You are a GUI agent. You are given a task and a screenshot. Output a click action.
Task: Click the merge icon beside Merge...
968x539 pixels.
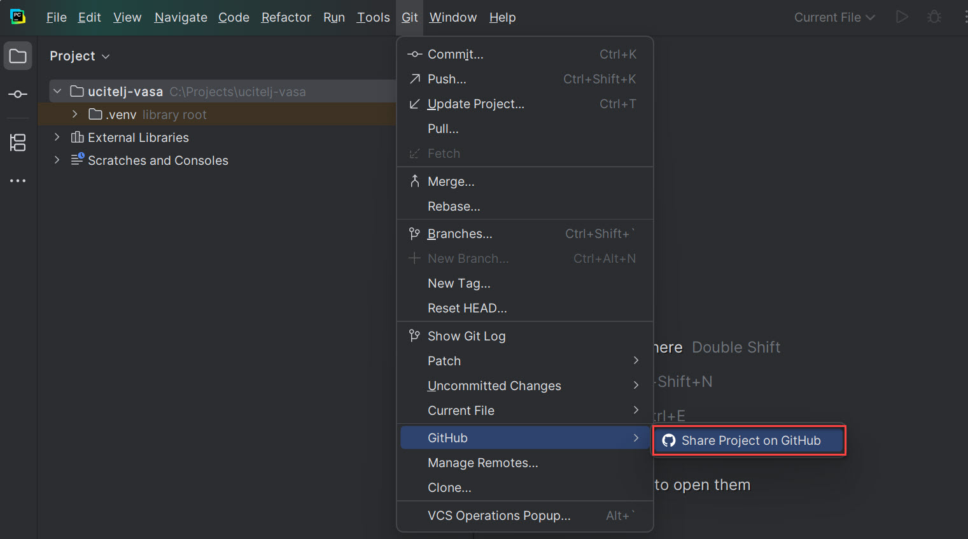tap(414, 181)
